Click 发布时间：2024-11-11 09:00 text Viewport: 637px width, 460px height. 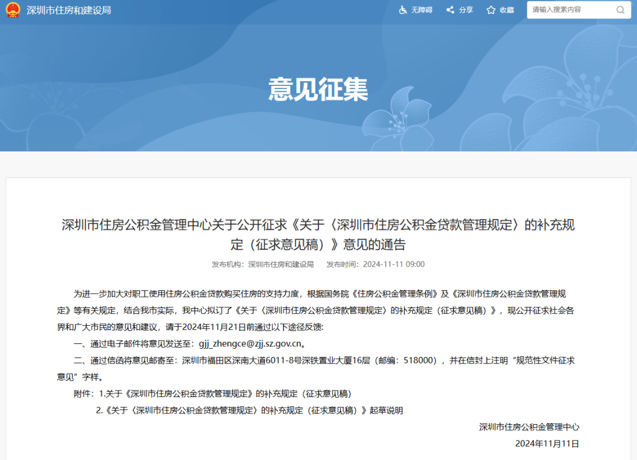click(375, 264)
